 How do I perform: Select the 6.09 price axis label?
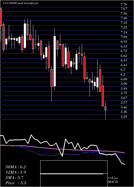124,79
